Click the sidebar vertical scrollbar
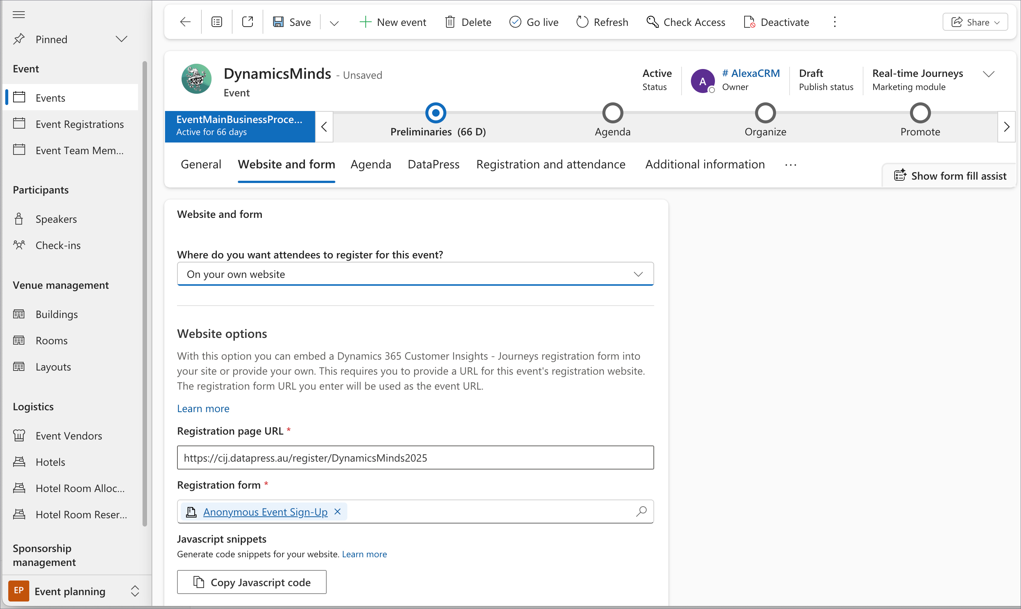This screenshot has height=609, width=1021. click(x=144, y=293)
